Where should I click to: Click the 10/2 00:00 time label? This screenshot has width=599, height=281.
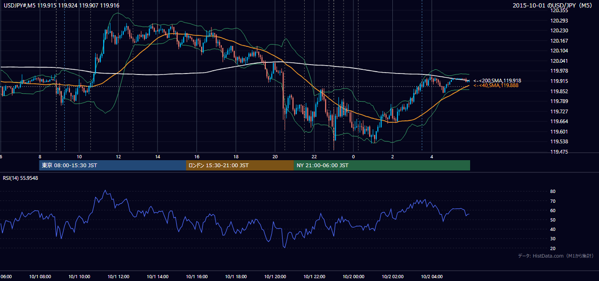(353, 277)
